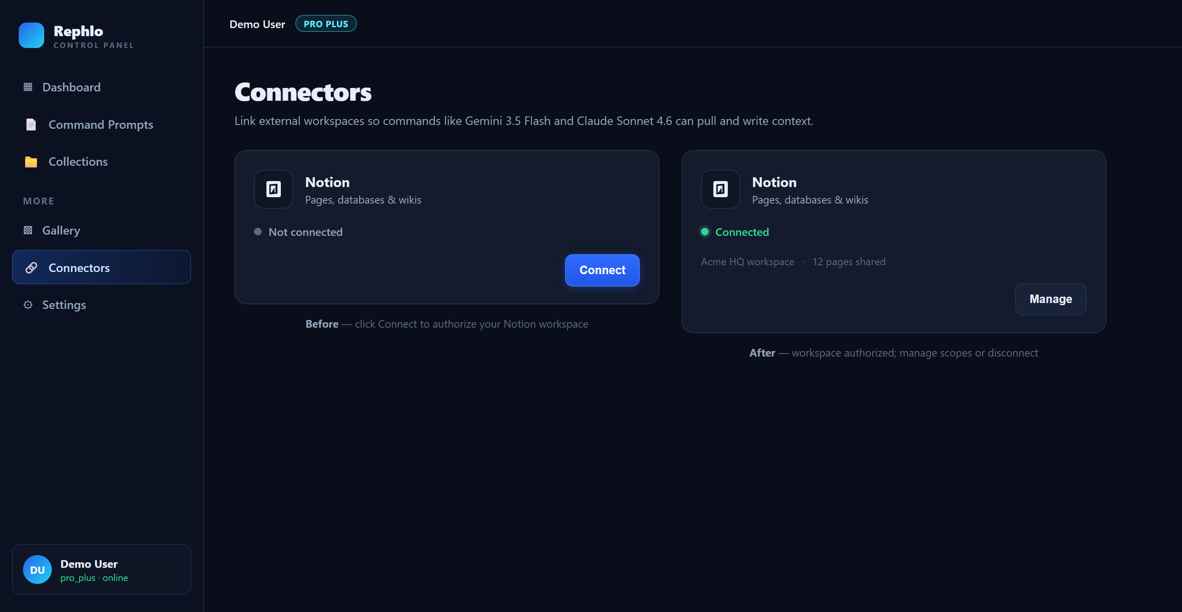Click Demo User name in top bar

click(x=257, y=24)
